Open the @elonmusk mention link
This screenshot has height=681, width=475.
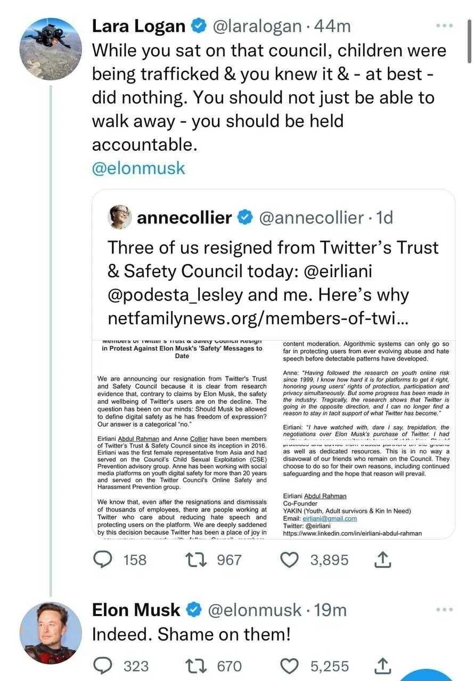point(138,168)
